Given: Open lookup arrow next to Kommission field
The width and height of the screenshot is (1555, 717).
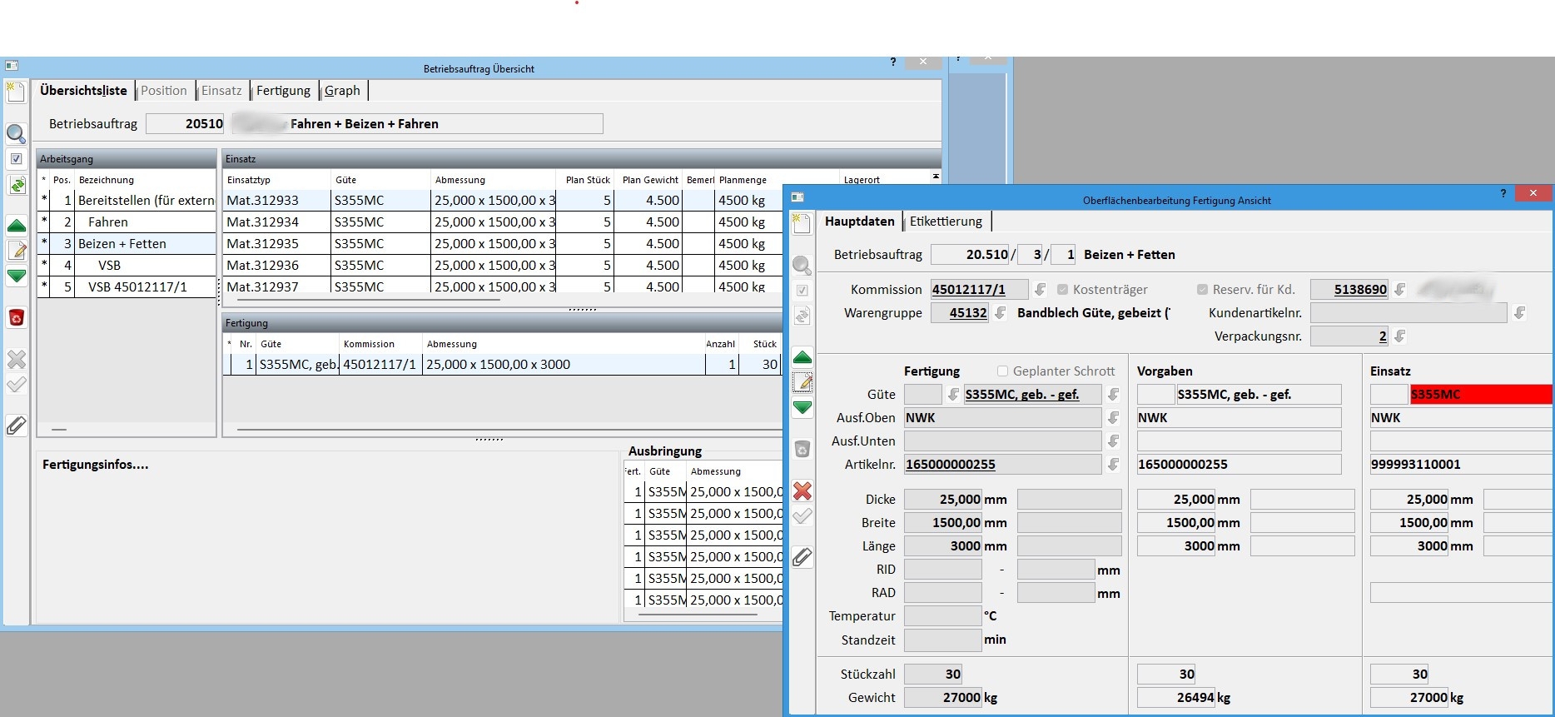Looking at the screenshot, I should 1041,290.
